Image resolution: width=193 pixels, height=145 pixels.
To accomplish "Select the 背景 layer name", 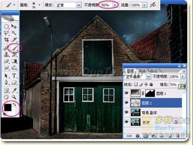I will click(x=146, y=123).
